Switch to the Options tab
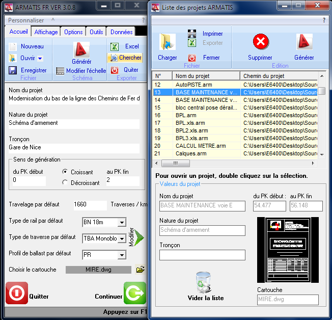Viewport: 332px width, 320px height. (73, 32)
